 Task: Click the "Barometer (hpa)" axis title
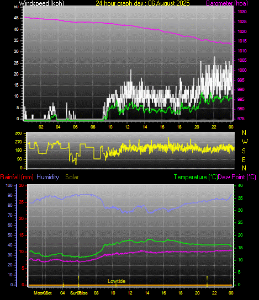(227, 3)
